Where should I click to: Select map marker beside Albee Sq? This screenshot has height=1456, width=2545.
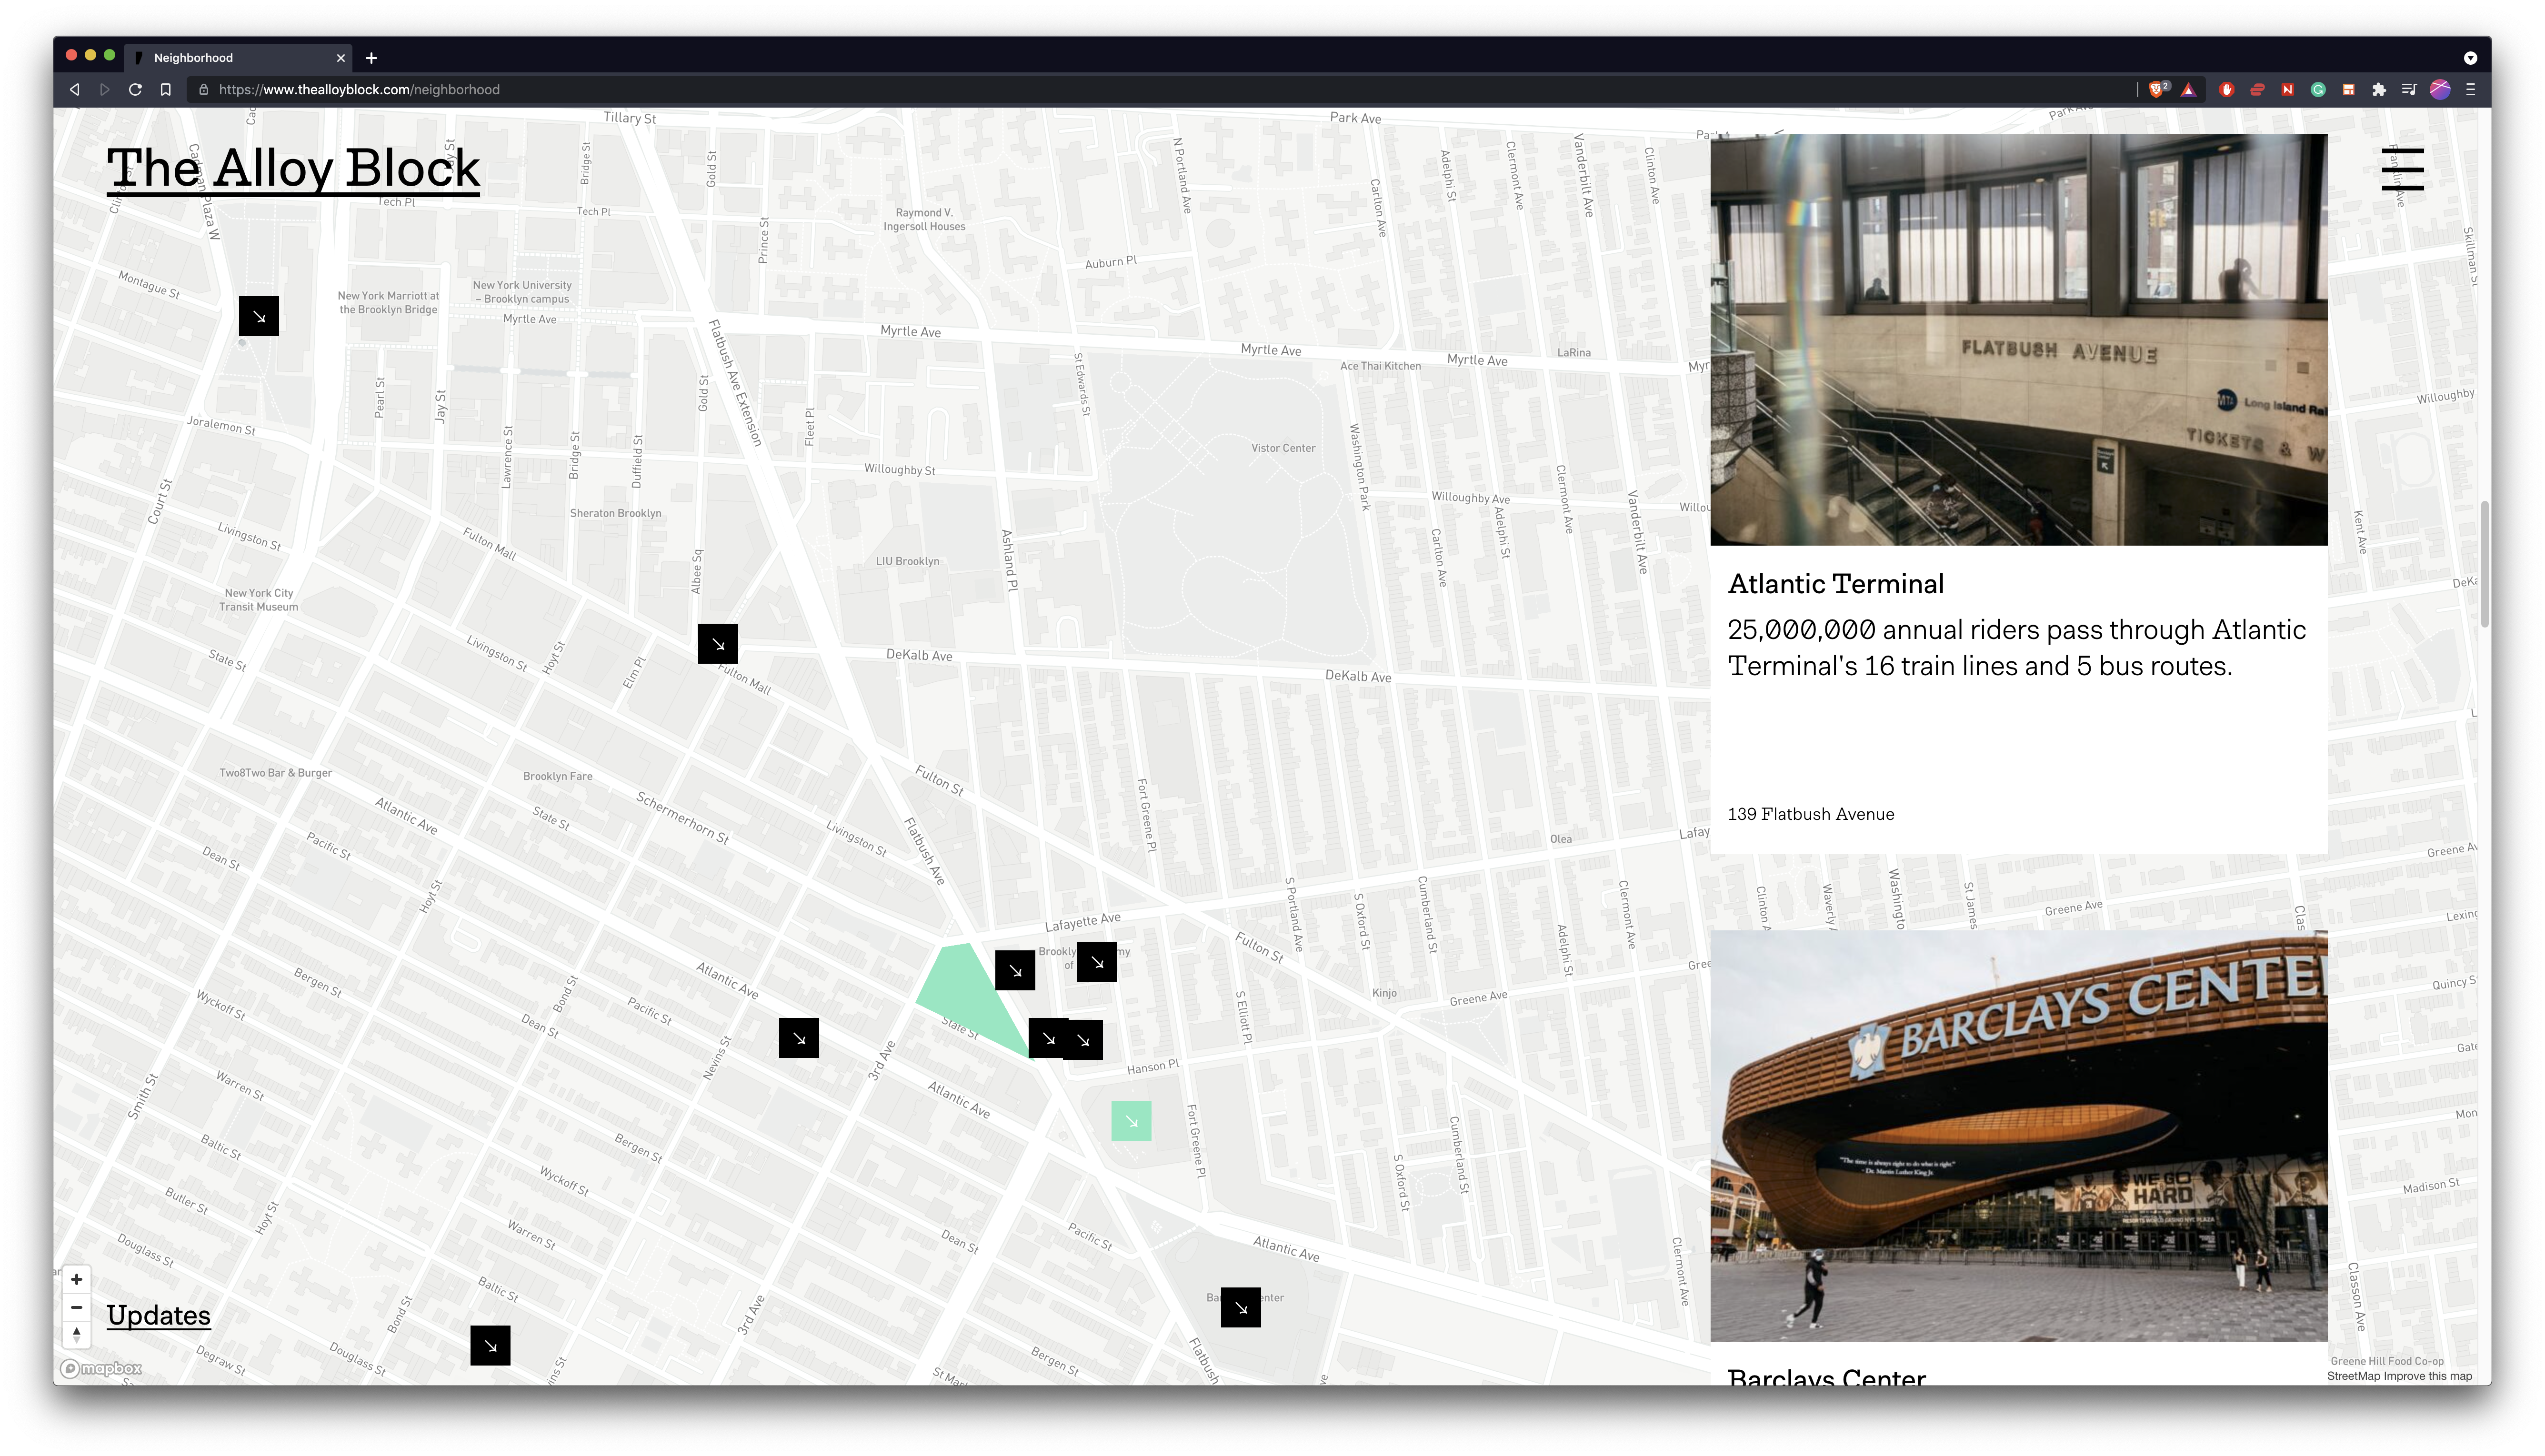click(718, 644)
